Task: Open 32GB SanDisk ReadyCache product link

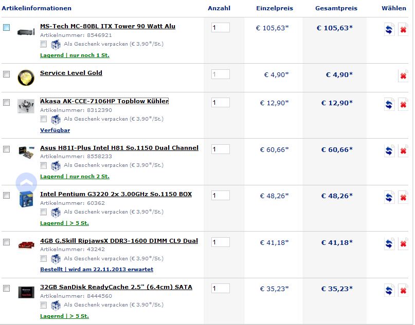Action: tap(116, 287)
